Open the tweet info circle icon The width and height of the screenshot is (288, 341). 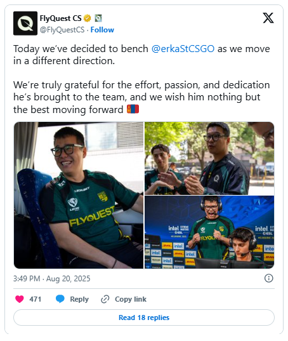click(269, 278)
